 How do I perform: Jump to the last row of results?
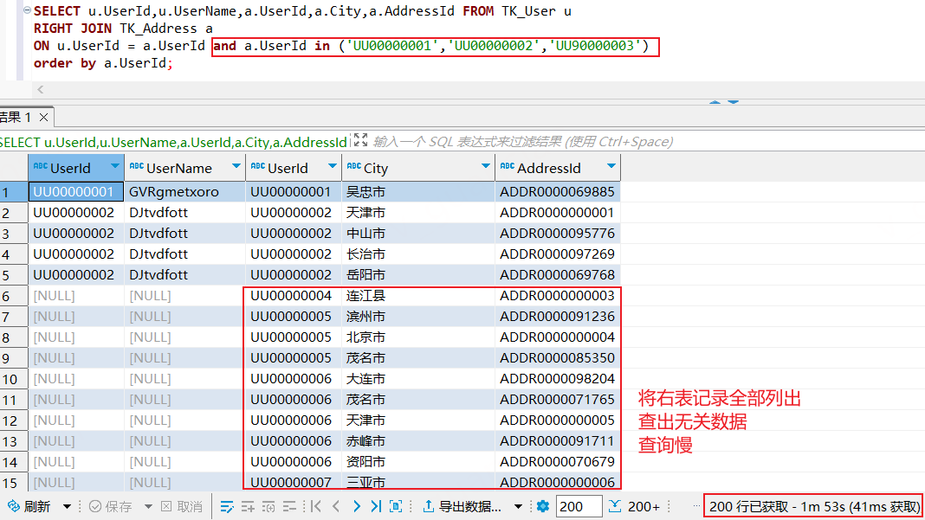376,506
